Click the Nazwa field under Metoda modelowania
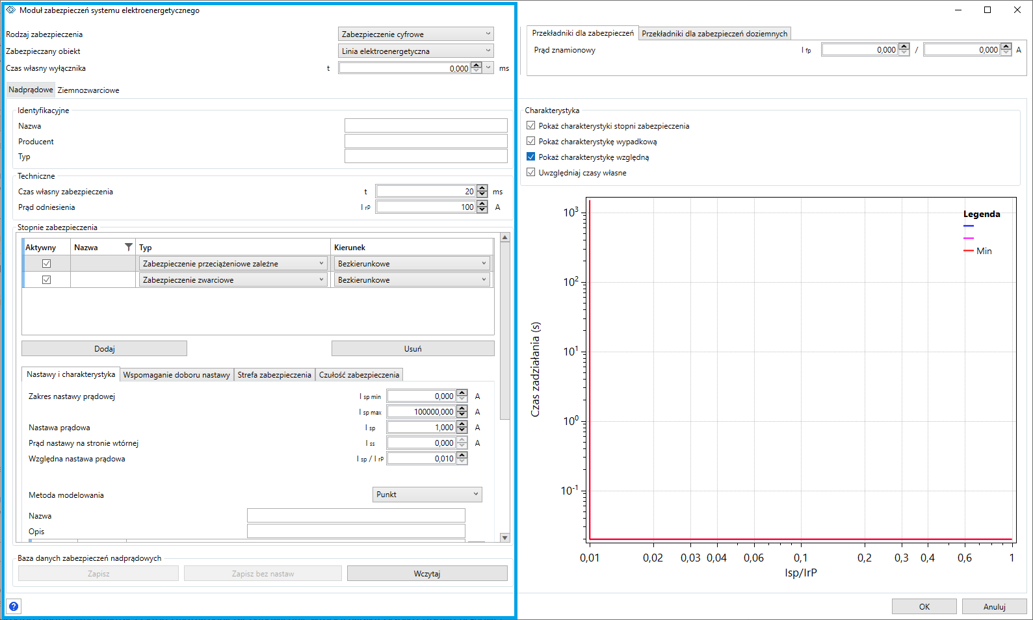 356,515
